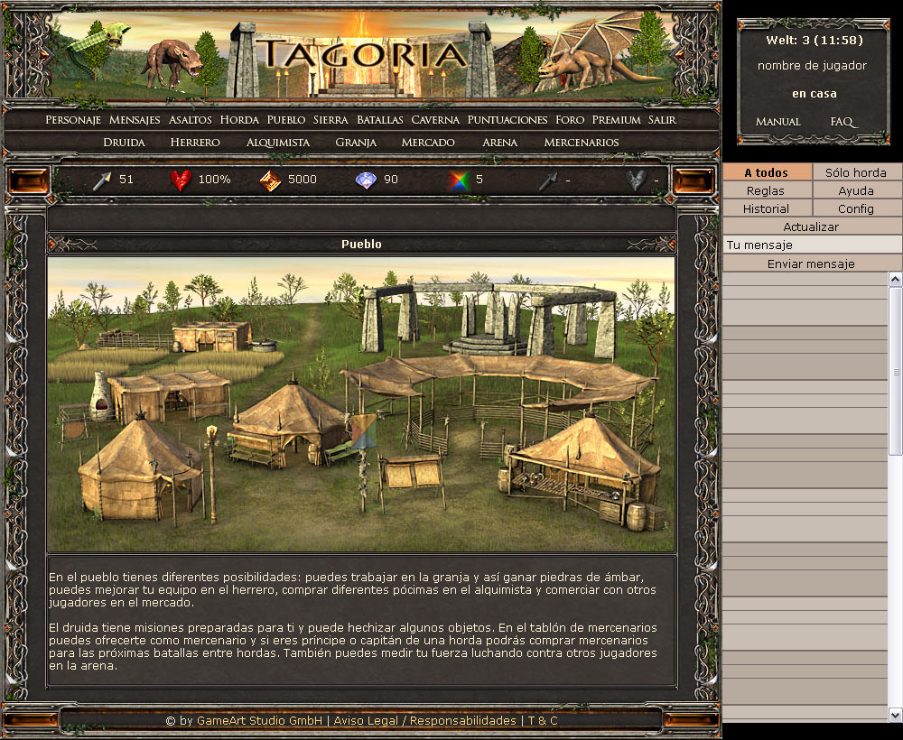Open the FAQ link
Image resolution: width=903 pixels, height=740 pixels.
(x=843, y=122)
